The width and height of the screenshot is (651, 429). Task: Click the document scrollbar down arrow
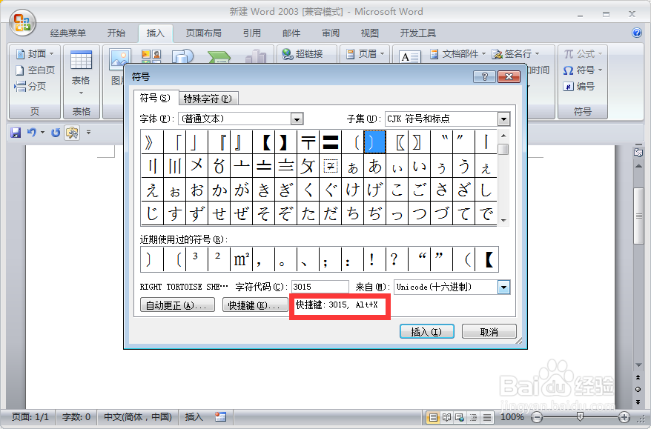coord(638,365)
